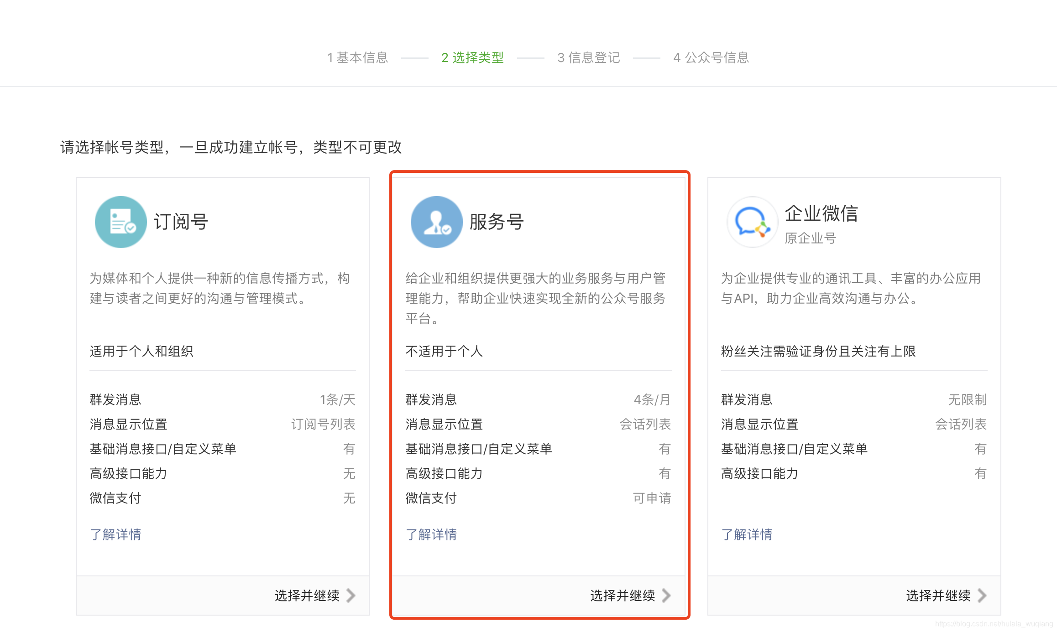Expand details via 企业微信's 选择并继续 chevron
Image resolution: width=1057 pixels, height=632 pixels.
click(x=983, y=596)
